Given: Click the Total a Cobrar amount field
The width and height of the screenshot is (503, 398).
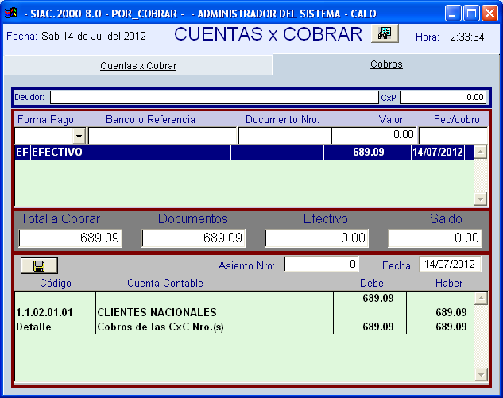Looking at the screenshot, I should point(71,238).
